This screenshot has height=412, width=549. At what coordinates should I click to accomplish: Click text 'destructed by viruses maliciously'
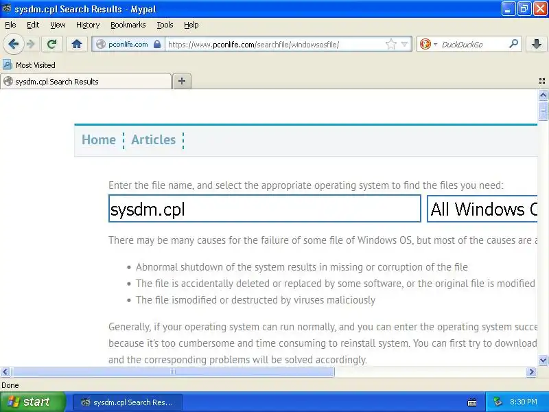[x=303, y=300]
